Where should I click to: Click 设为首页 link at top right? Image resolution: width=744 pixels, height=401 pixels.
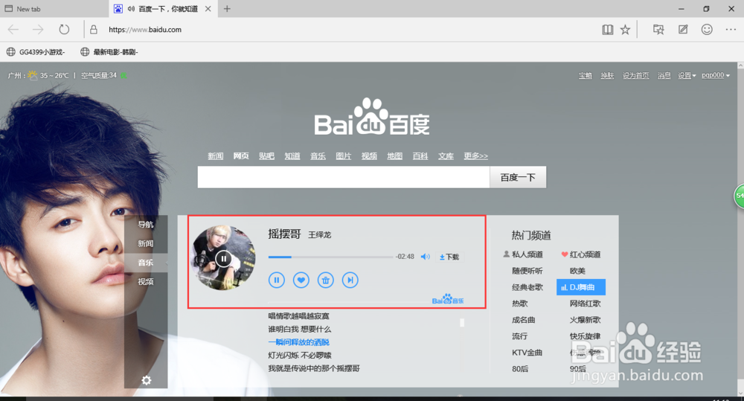(636, 75)
